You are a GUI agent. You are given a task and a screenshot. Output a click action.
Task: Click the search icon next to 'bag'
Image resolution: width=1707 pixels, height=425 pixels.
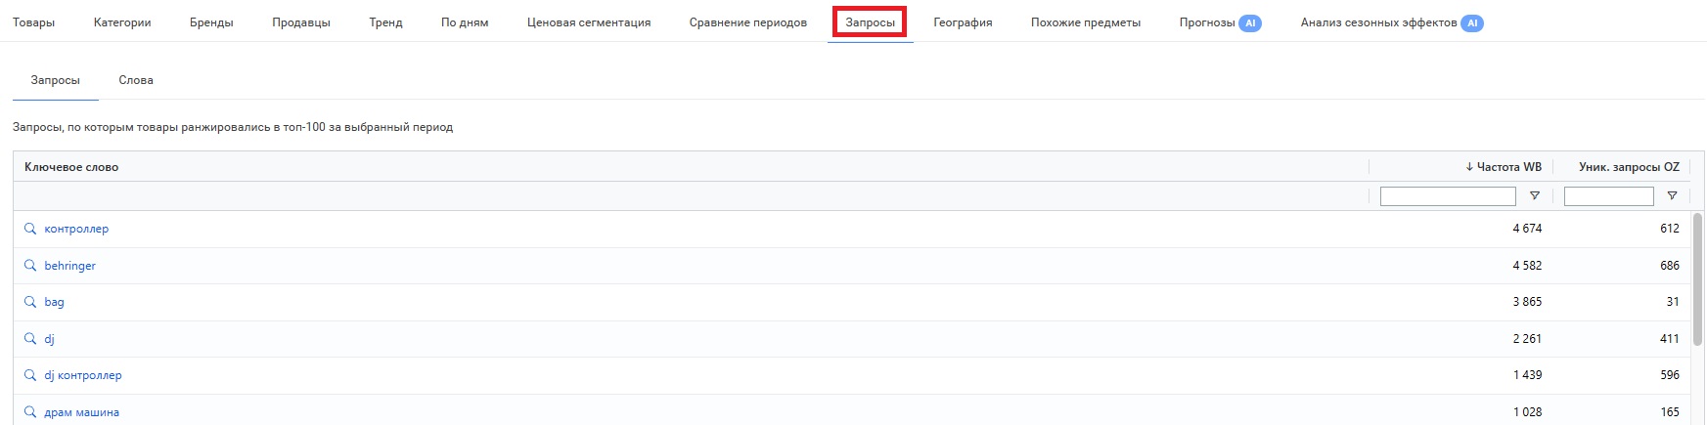[30, 302]
